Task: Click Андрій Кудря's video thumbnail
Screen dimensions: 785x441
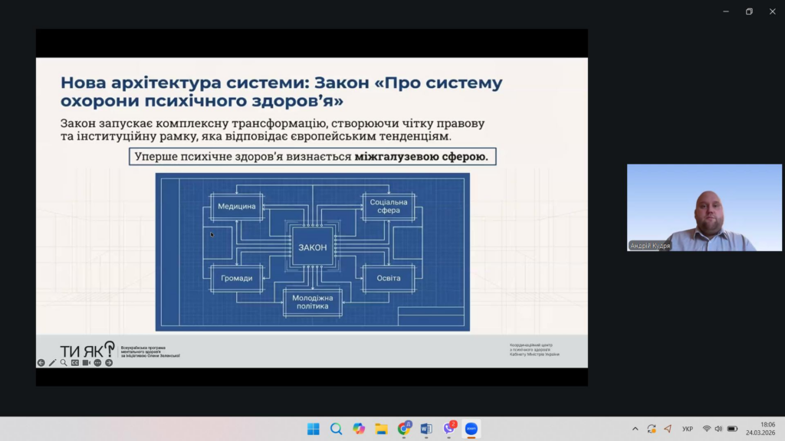Action: pyautogui.click(x=693, y=207)
